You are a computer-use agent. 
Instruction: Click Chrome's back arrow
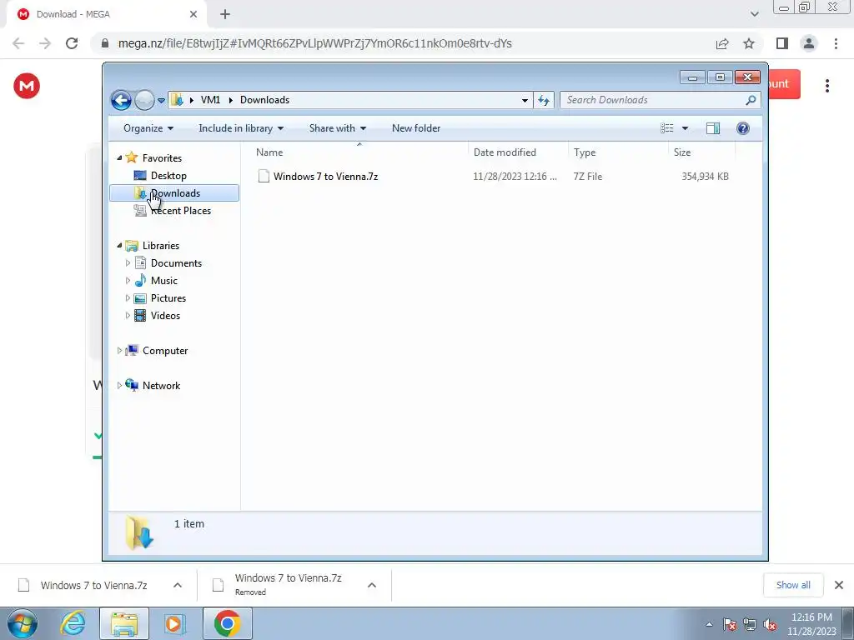click(18, 43)
